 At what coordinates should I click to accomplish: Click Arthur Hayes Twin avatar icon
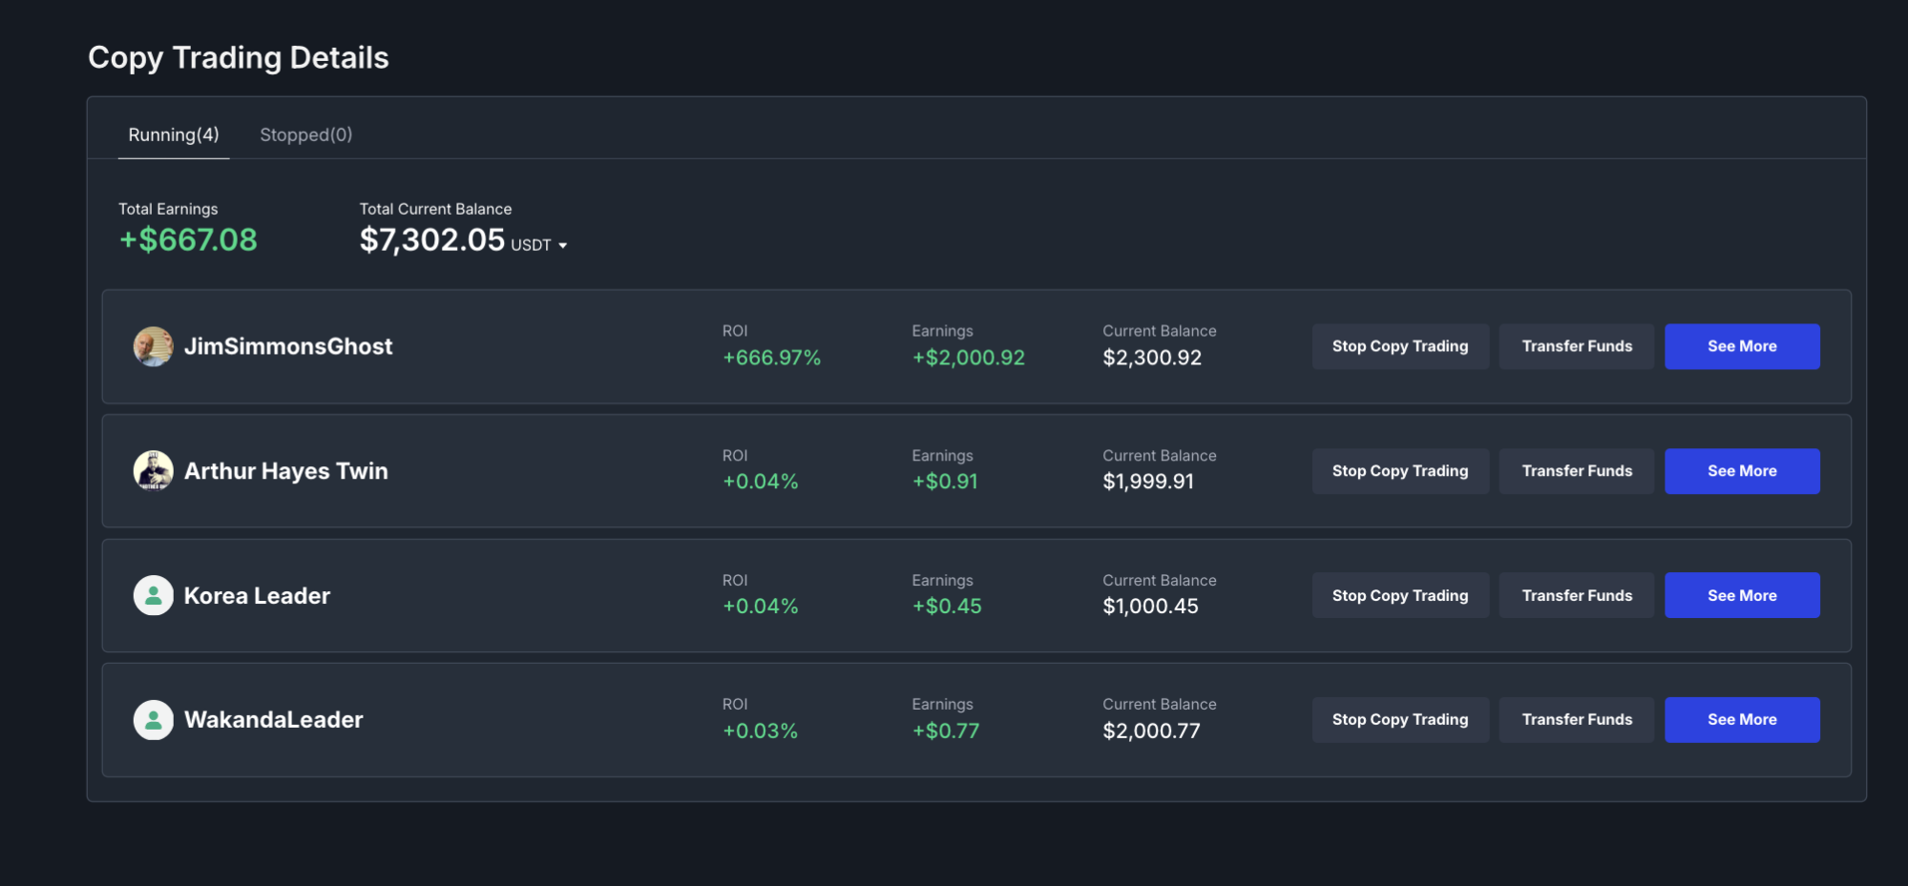click(153, 470)
